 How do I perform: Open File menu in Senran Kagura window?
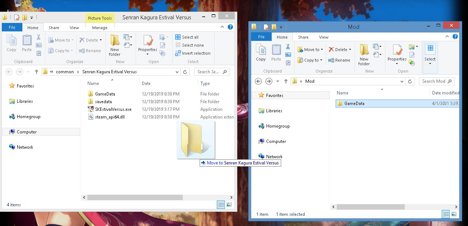[x=12, y=27]
